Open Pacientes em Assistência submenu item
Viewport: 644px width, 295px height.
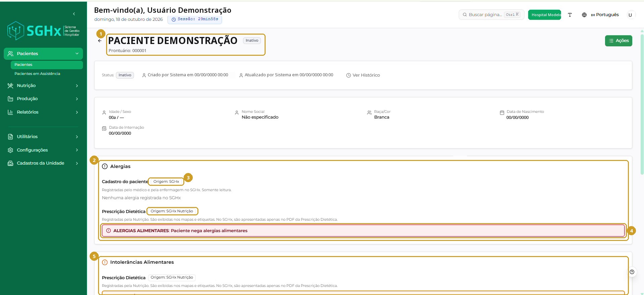coord(37,74)
